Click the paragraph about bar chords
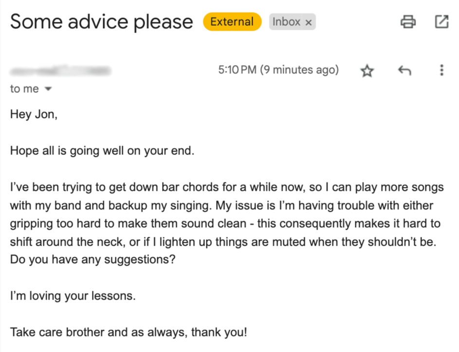The image size is (459, 352). [224, 205]
